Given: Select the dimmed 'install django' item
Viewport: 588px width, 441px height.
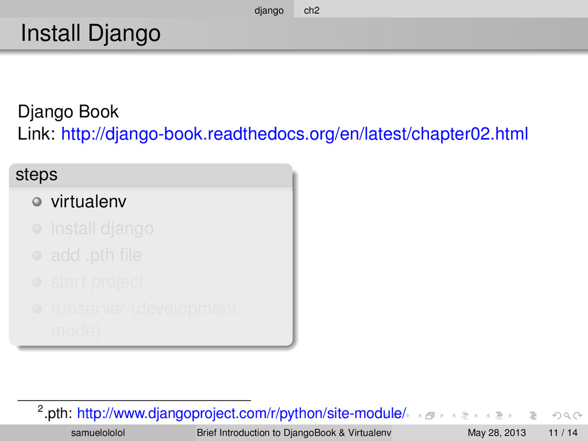Looking at the screenshot, I should [x=102, y=229].
